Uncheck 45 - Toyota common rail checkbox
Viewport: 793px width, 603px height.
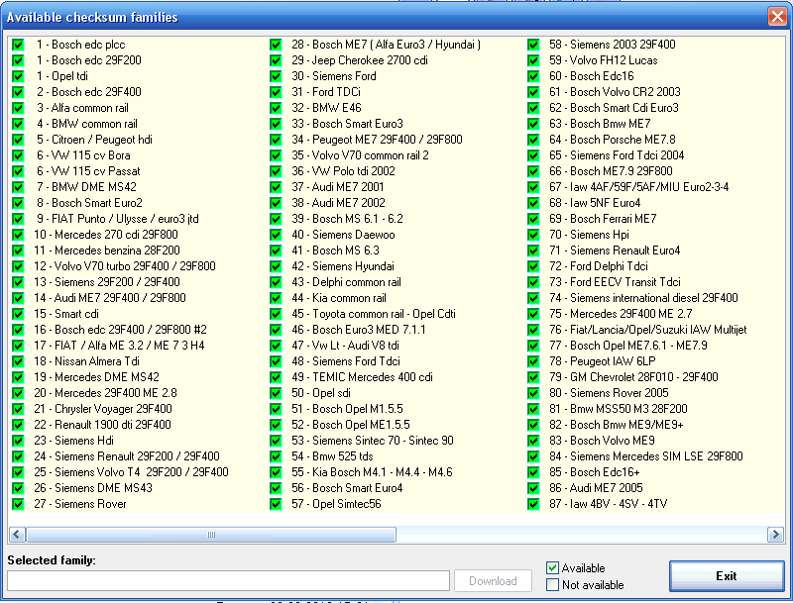[x=276, y=314]
